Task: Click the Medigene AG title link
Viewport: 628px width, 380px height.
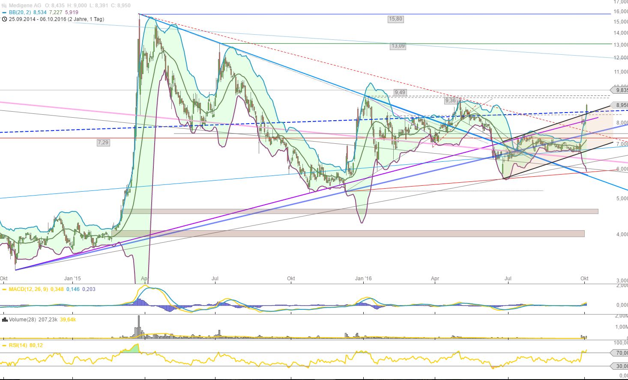Action: click(26, 5)
